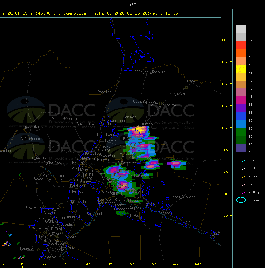
Task: Click the L_Dormida label
Action: click(181, 221)
